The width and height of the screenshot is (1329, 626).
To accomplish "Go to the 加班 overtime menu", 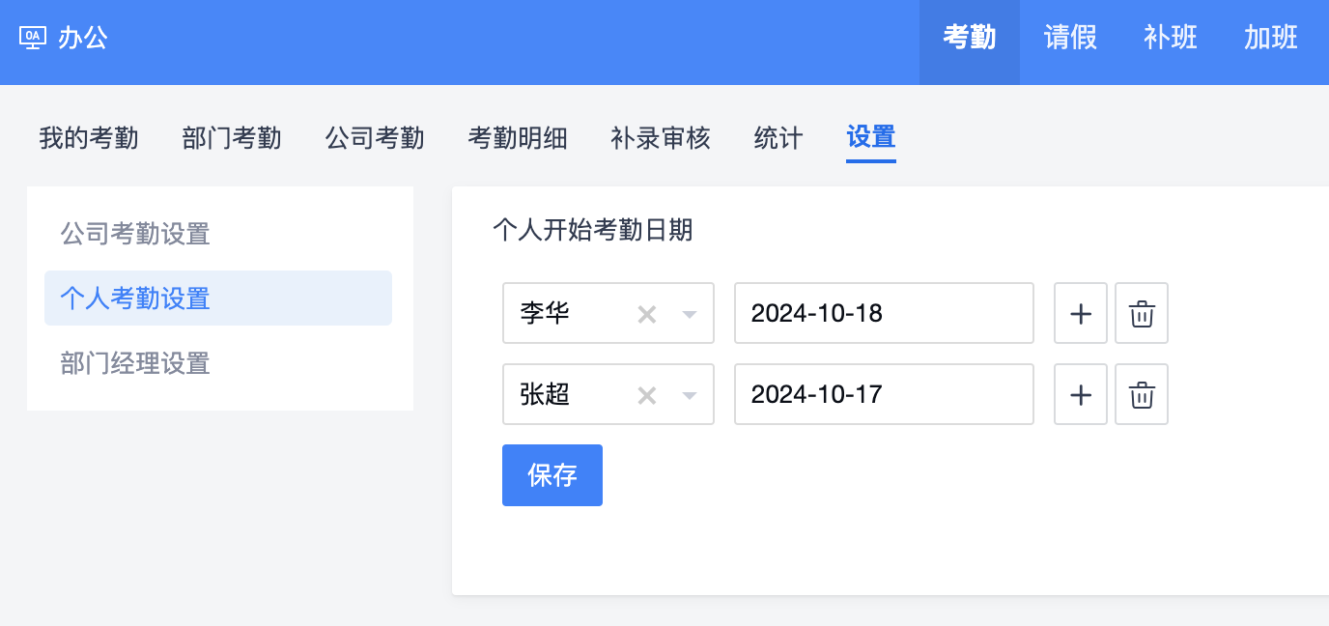I will [x=1271, y=39].
